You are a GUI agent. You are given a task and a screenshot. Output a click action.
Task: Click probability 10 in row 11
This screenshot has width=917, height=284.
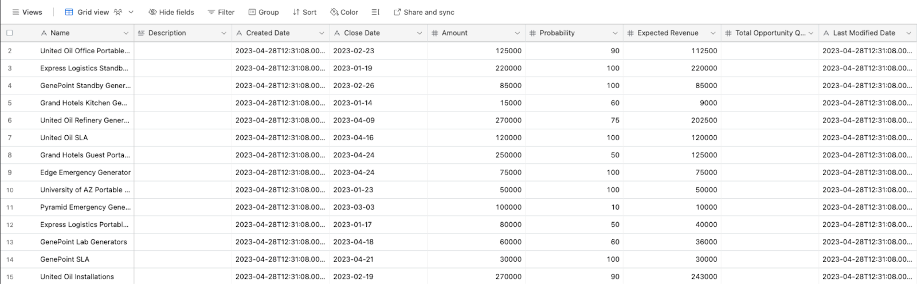pyautogui.click(x=616, y=207)
